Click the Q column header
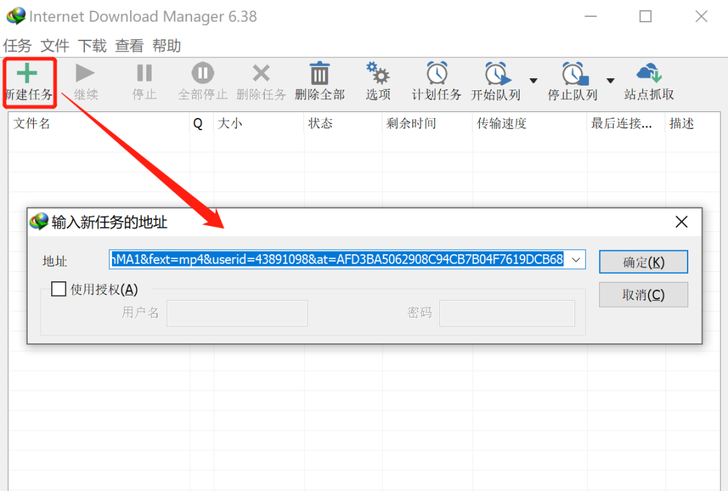 202,123
